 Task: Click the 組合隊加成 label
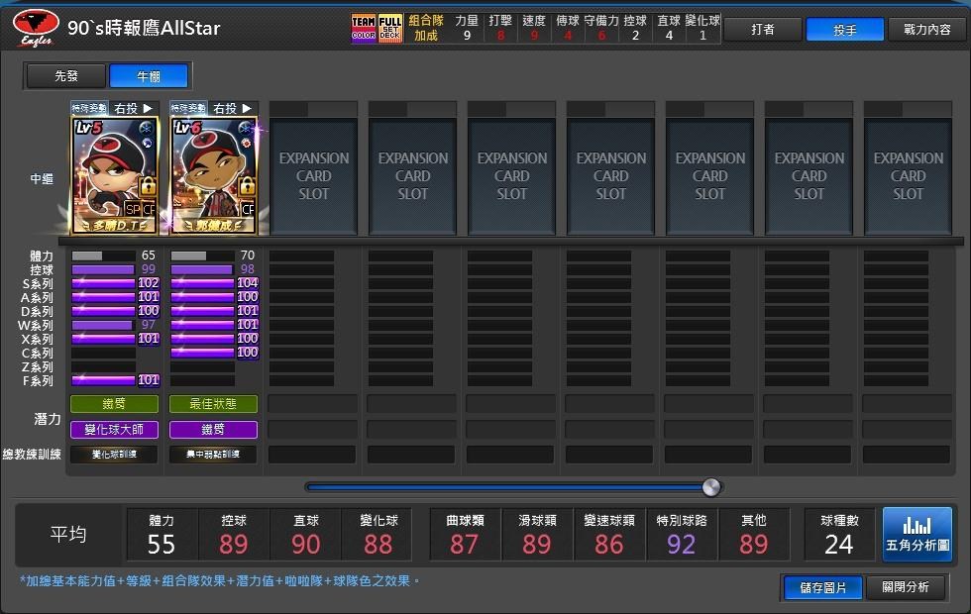(426, 29)
